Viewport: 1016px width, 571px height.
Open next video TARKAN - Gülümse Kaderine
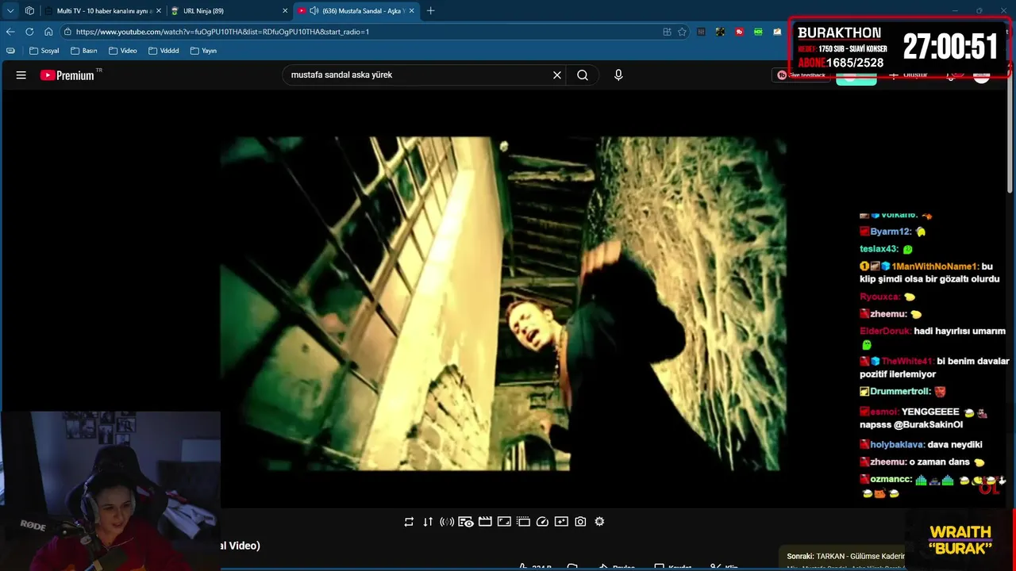(x=845, y=556)
